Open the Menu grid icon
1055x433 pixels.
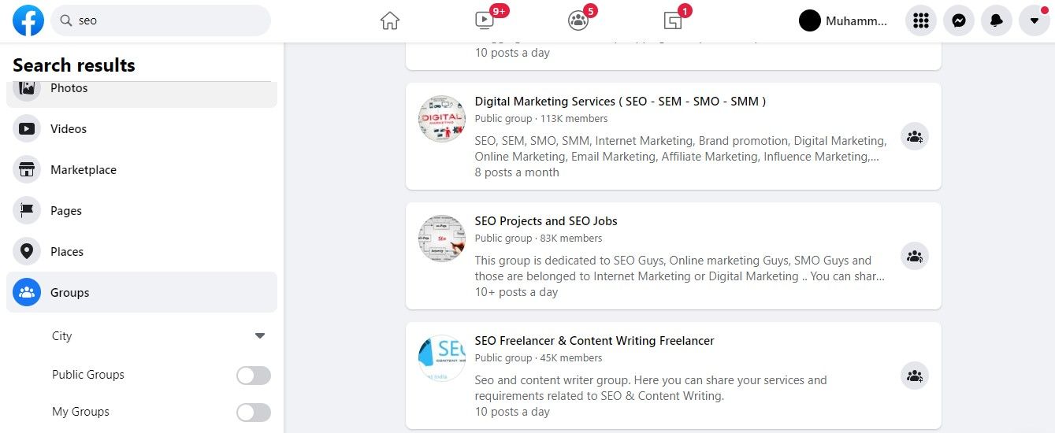(x=921, y=20)
